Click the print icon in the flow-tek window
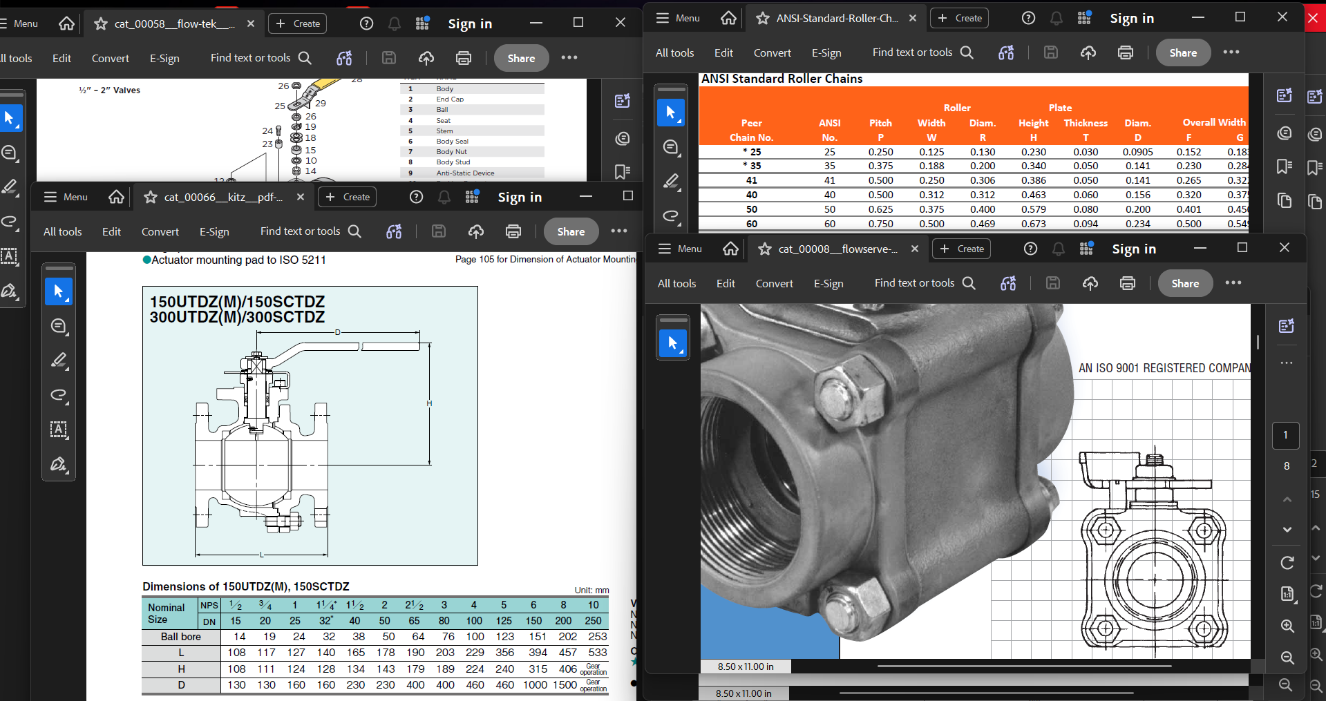The image size is (1326, 701). [464, 58]
